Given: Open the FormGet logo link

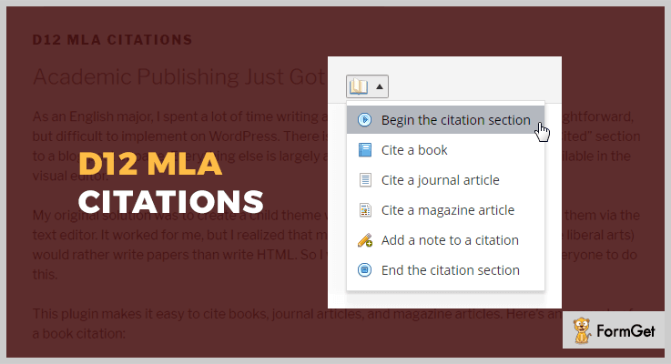Looking at the screenshot, I should 614,330.
